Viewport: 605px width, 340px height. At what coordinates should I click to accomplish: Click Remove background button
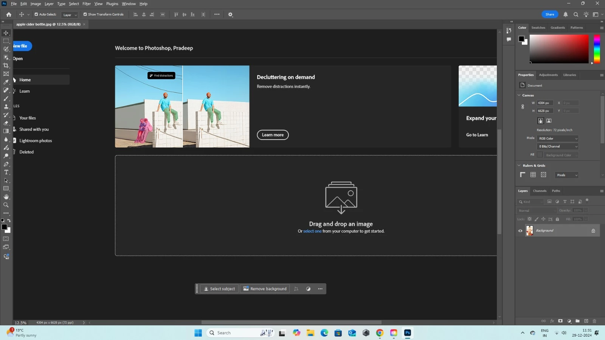(x=265, y=289)
